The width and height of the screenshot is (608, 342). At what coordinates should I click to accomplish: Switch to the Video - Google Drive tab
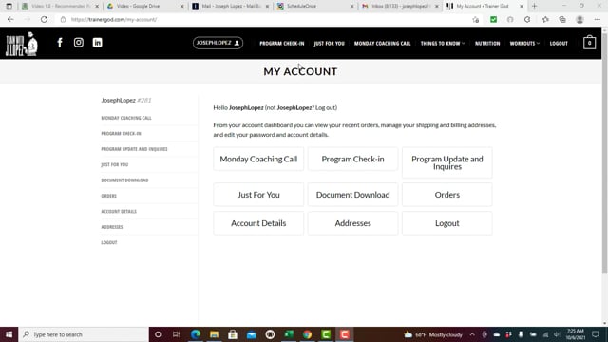(145, 6)
